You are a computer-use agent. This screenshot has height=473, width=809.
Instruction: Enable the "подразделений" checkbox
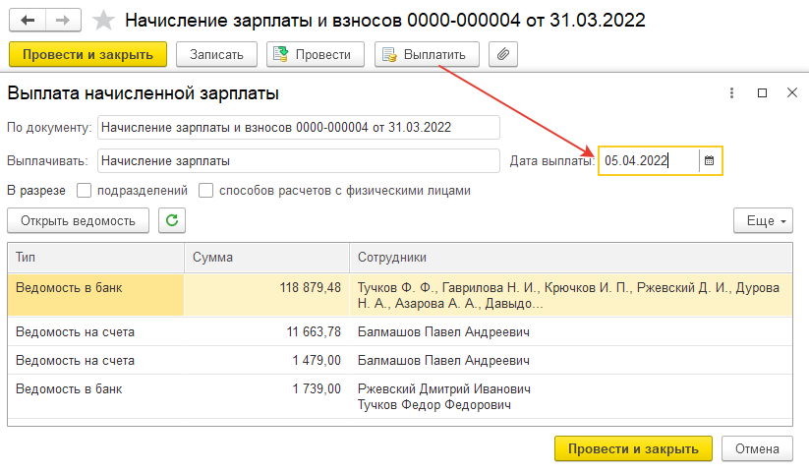(x=84, y=191)
